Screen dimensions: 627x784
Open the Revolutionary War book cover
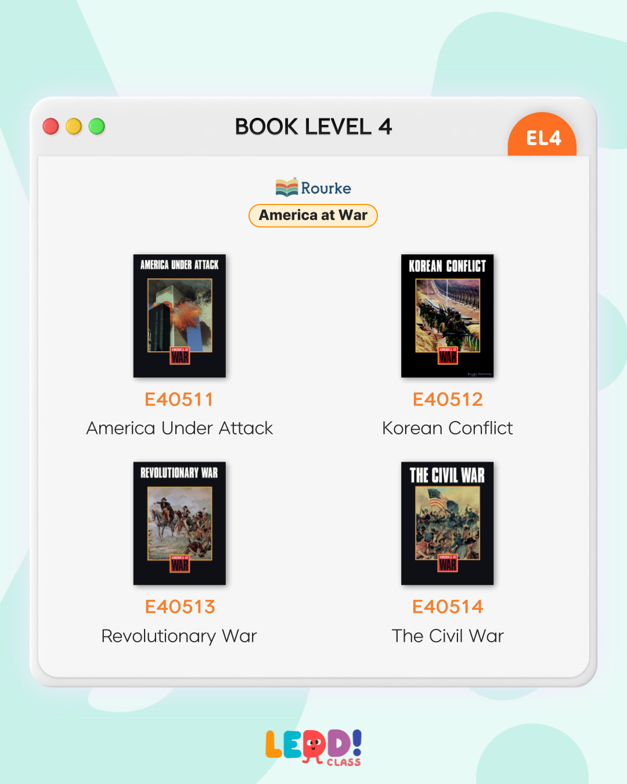(x=179, y=523)
